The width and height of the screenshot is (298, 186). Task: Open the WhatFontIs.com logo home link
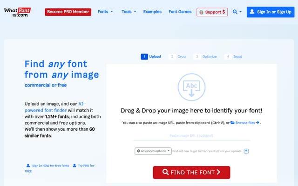17,12
